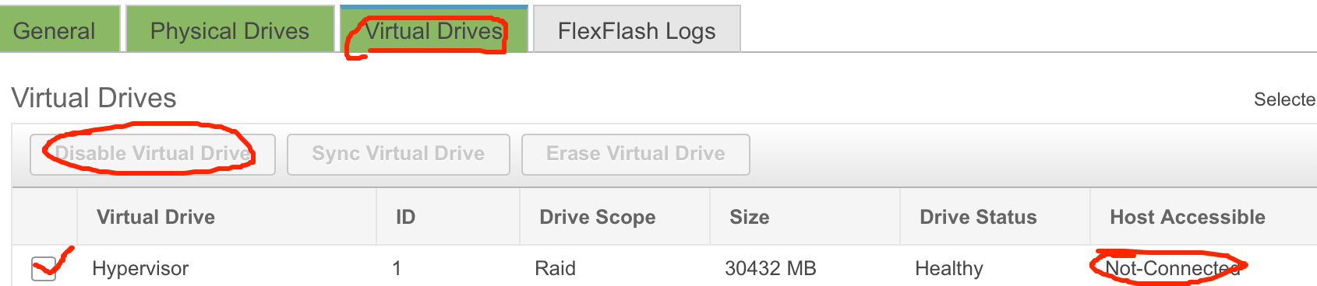Toggle the Hypervisor row checkbox

click(x=44, y=268)
